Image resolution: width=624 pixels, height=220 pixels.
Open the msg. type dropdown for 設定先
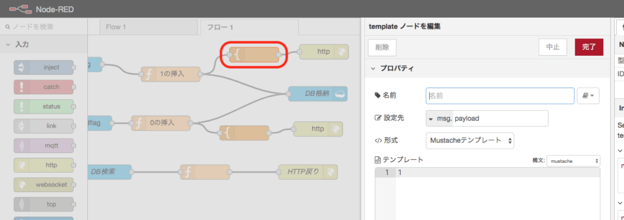[439, 119]
